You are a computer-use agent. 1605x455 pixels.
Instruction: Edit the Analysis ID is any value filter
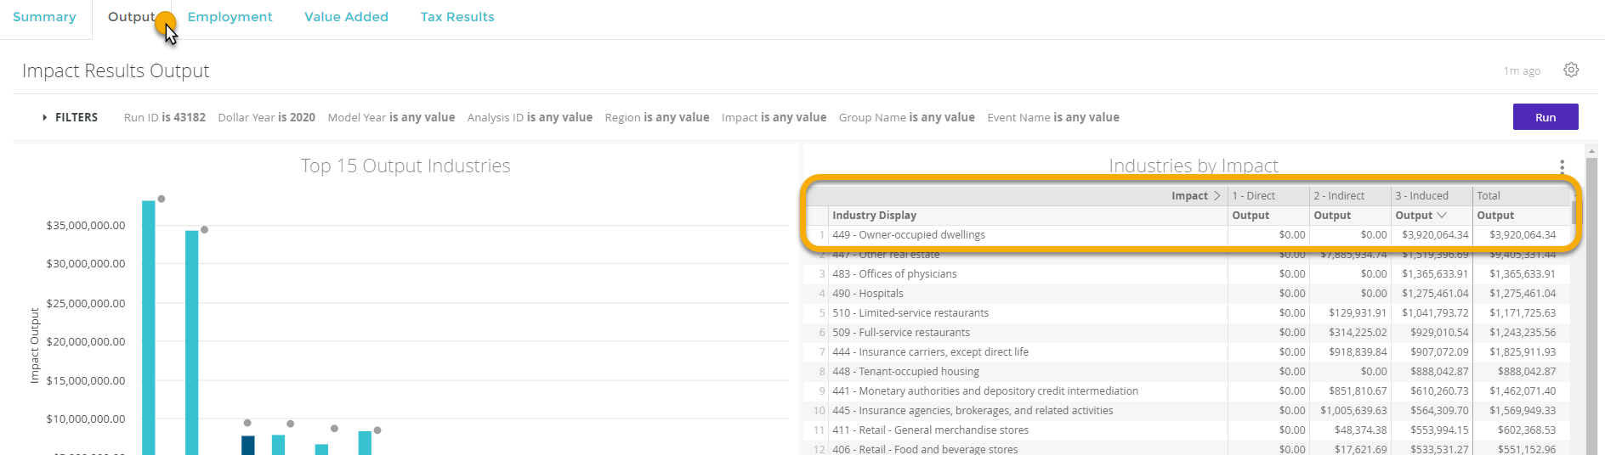click(530, 117)
